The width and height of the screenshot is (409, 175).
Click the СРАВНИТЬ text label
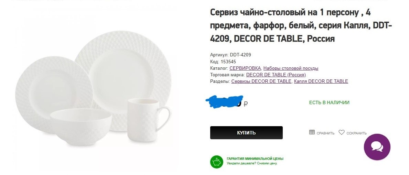[325, 133]
